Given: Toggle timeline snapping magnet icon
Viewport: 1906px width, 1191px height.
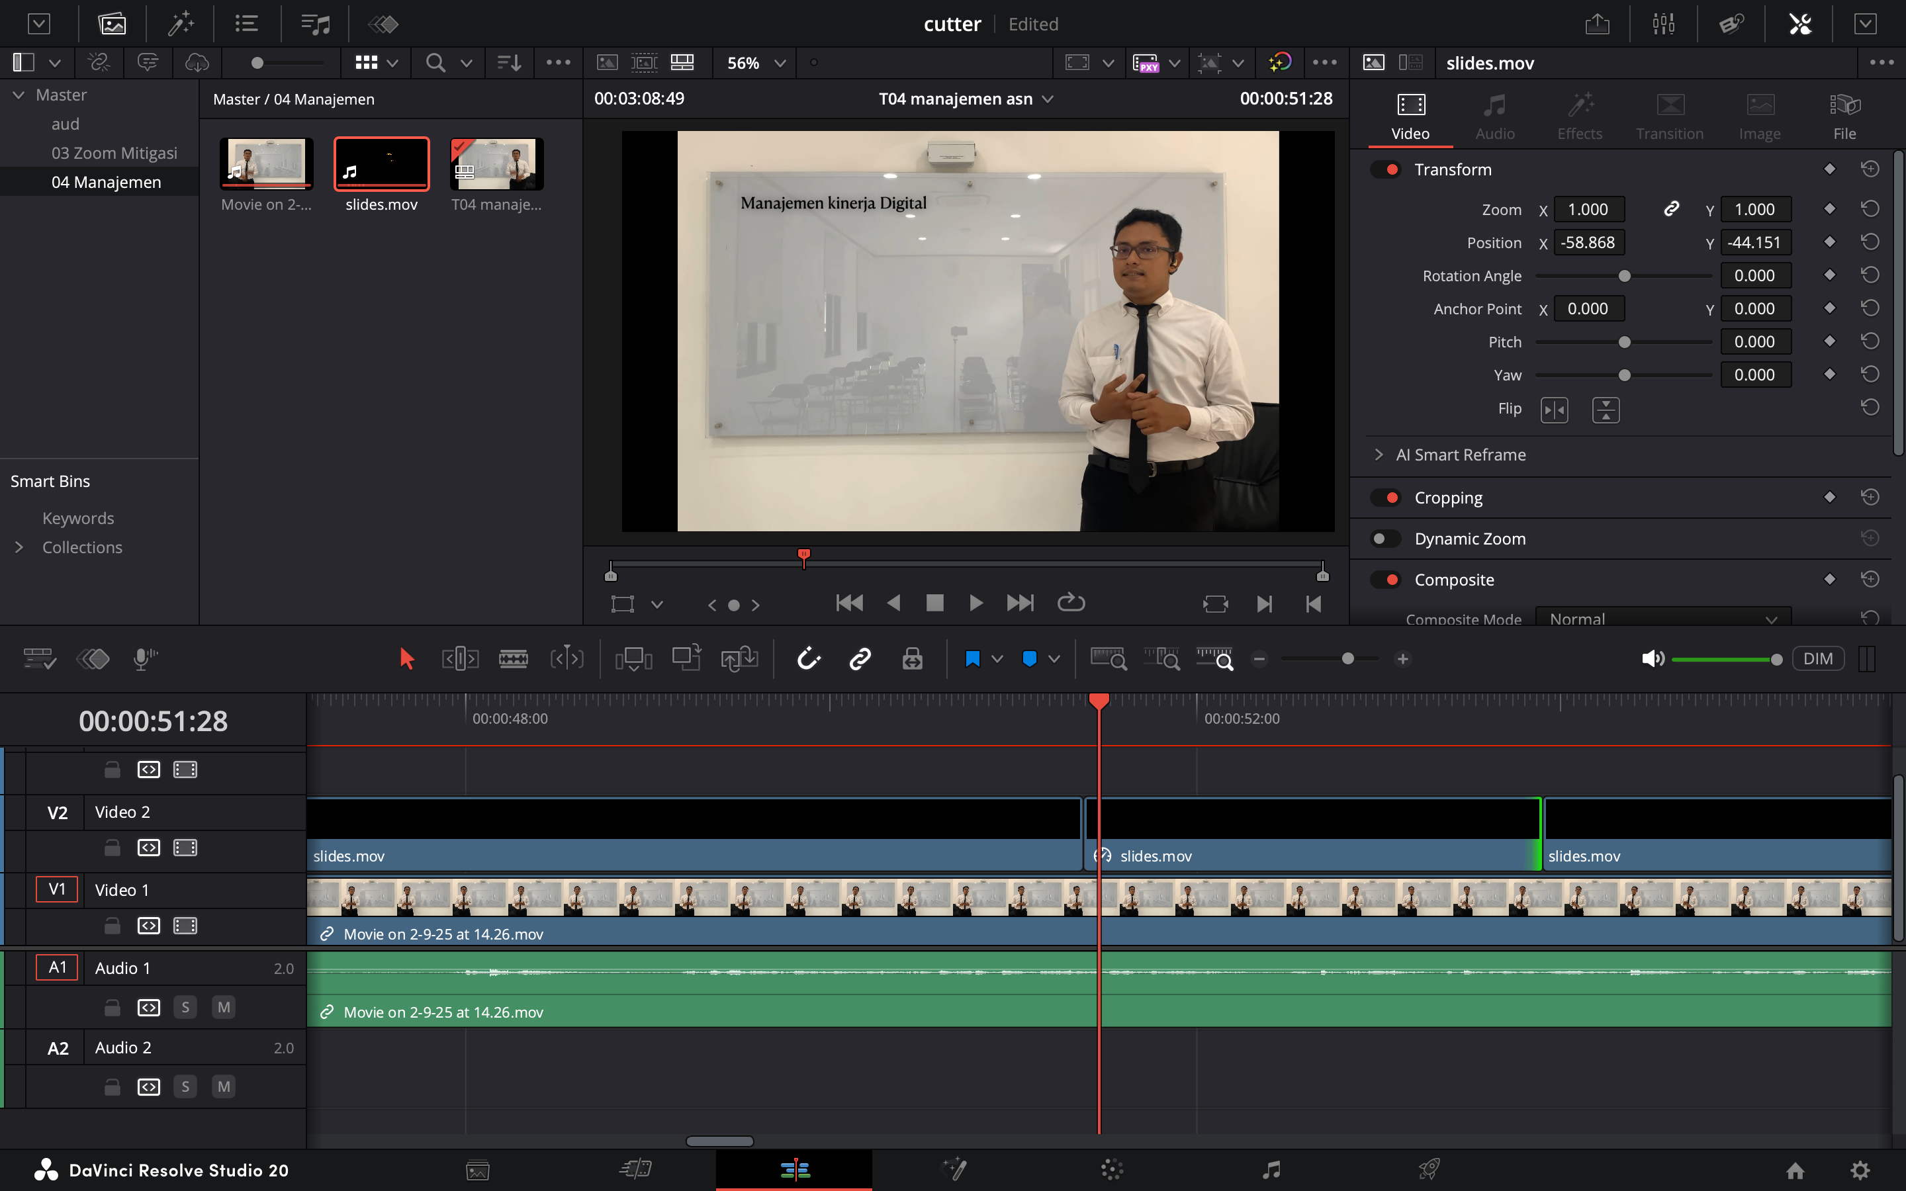Looking at the screenshot, I should pos(809,658).
